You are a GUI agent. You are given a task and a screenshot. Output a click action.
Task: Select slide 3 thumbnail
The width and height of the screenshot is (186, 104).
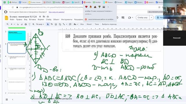17,48
